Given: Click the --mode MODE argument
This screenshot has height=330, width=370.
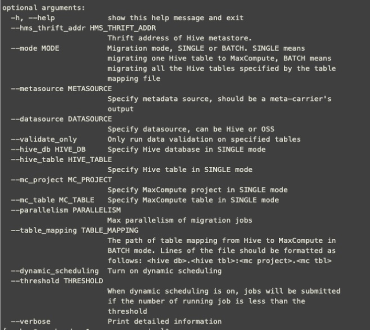Looking at the screenshot, I should 35,49.
